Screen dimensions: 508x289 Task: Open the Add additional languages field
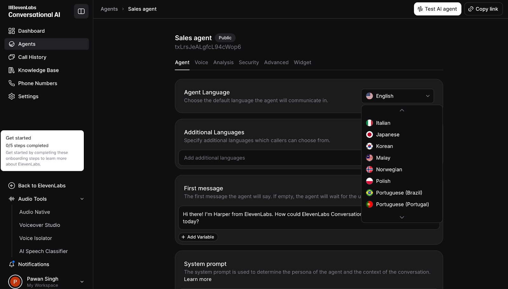click(x=270, y=158)
